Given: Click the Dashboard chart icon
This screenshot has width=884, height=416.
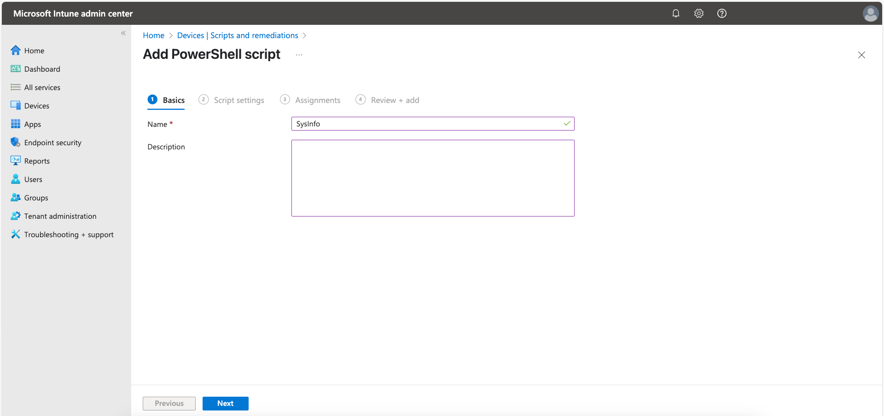Looking at the screenshot, I should [16, 68].
